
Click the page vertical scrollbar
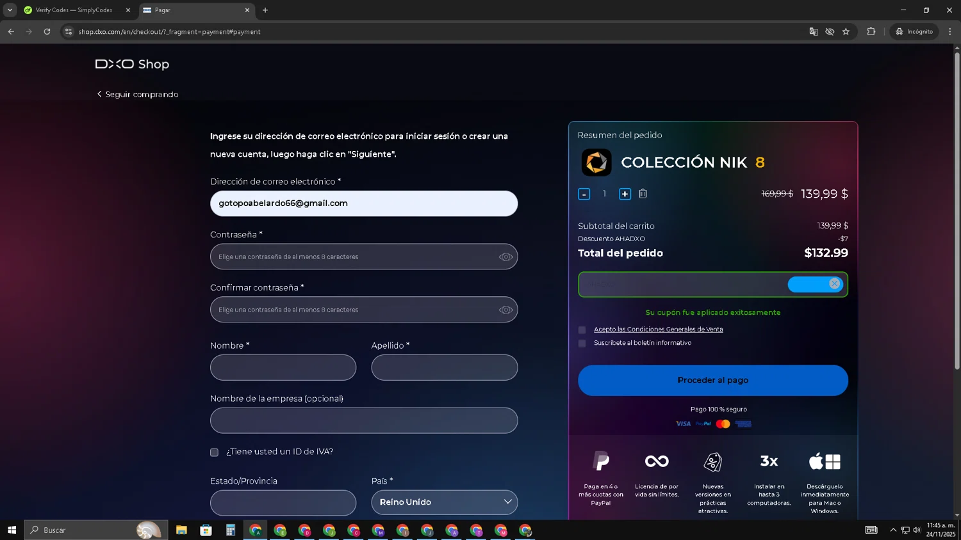tap(957, 211)
